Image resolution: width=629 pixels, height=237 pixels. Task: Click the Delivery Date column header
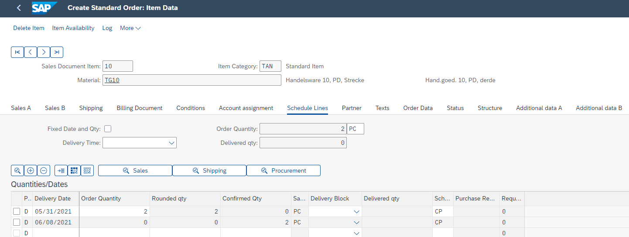(x=55, y=198)
